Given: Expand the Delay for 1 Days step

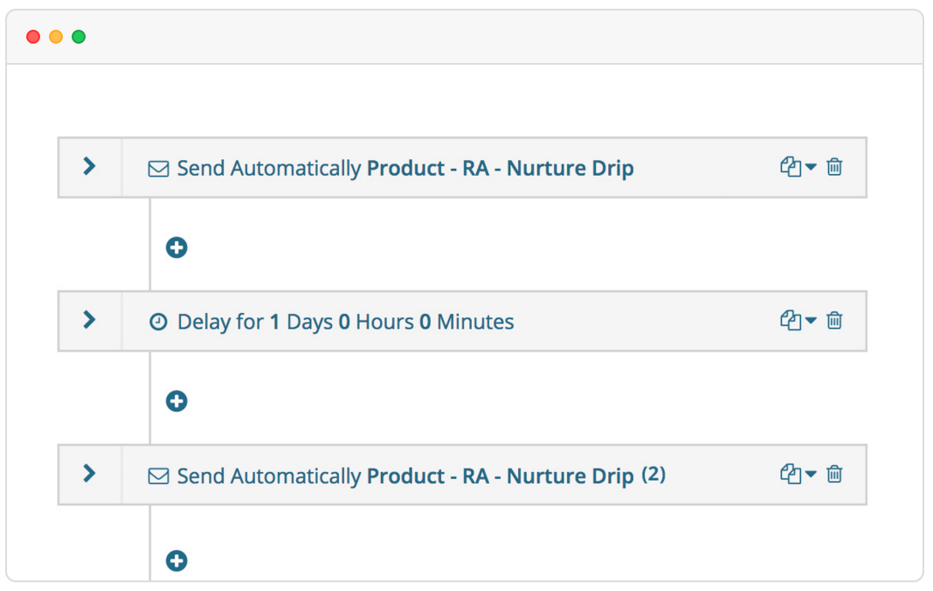Looking at the screenshot, I should coord(89,320).
